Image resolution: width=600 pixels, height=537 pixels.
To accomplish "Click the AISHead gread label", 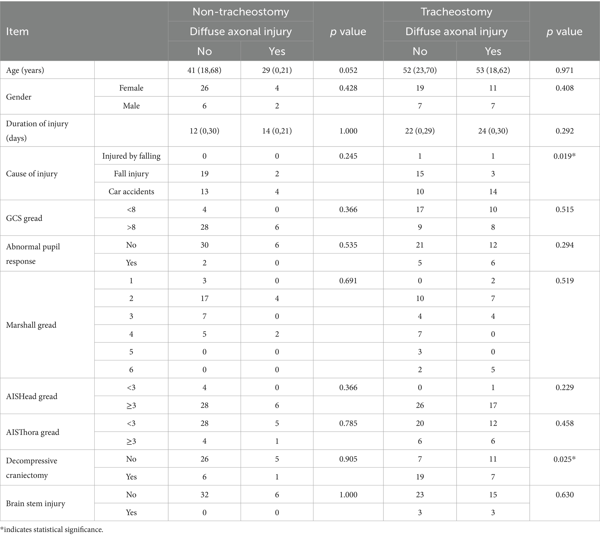I will [x=32, y=396].
